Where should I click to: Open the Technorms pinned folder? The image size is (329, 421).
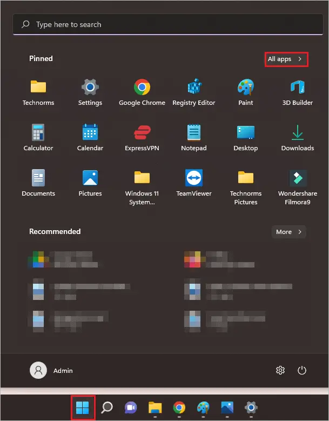click(38, 92)
